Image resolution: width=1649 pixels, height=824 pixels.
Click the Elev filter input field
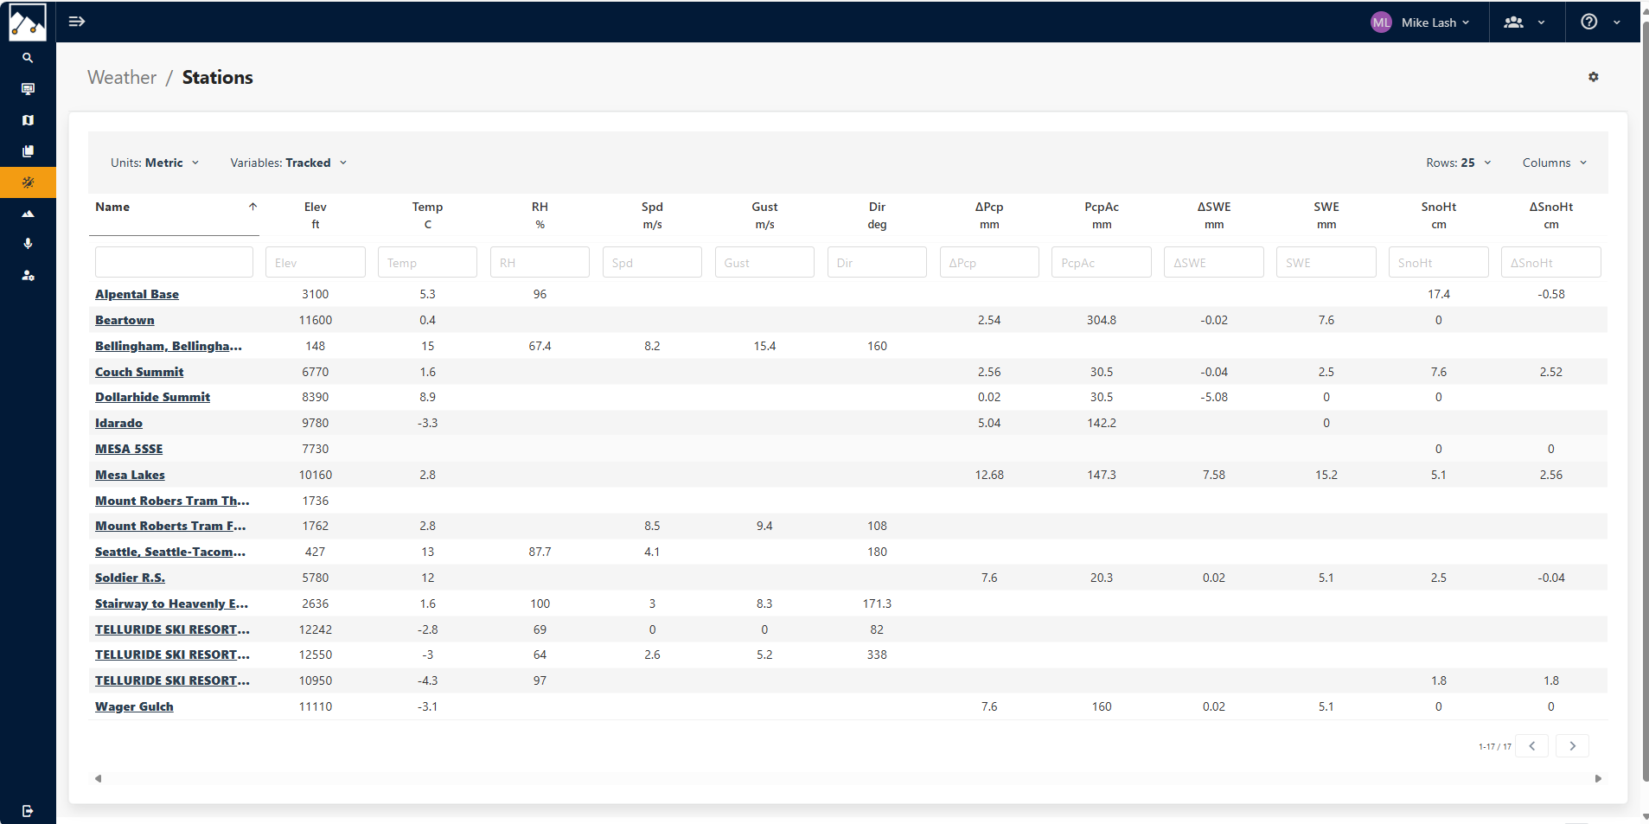click(x=315, y=263)
